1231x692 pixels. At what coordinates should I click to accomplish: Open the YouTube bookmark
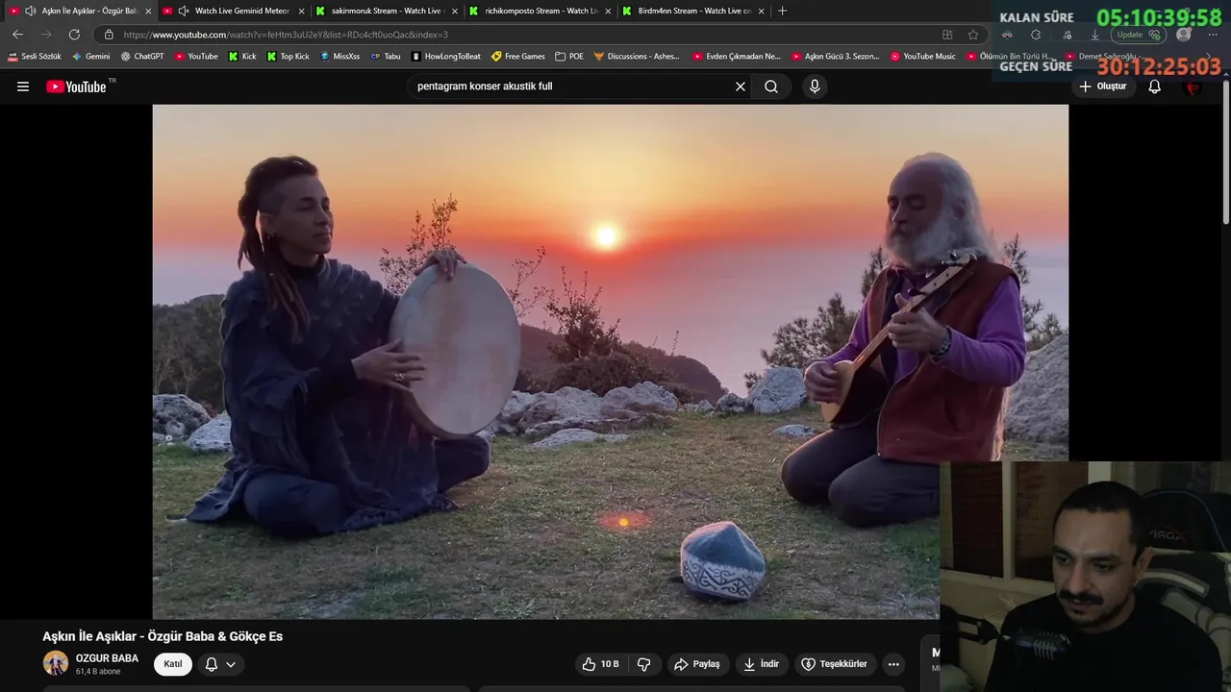(x=195, y=57)
